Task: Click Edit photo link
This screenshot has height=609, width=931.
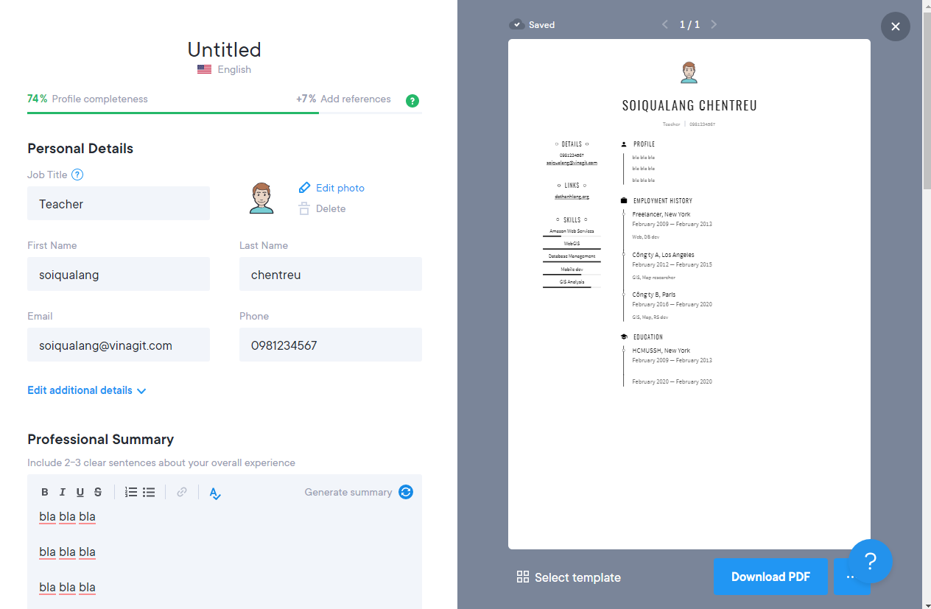Action: click(x=340, y=188)
